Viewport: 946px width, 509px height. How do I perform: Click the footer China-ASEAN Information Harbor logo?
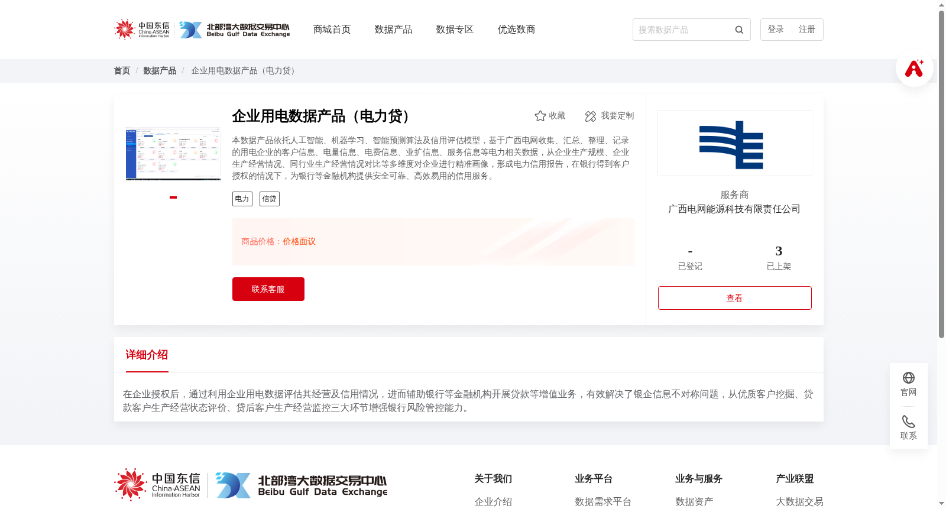coord(158,485)
